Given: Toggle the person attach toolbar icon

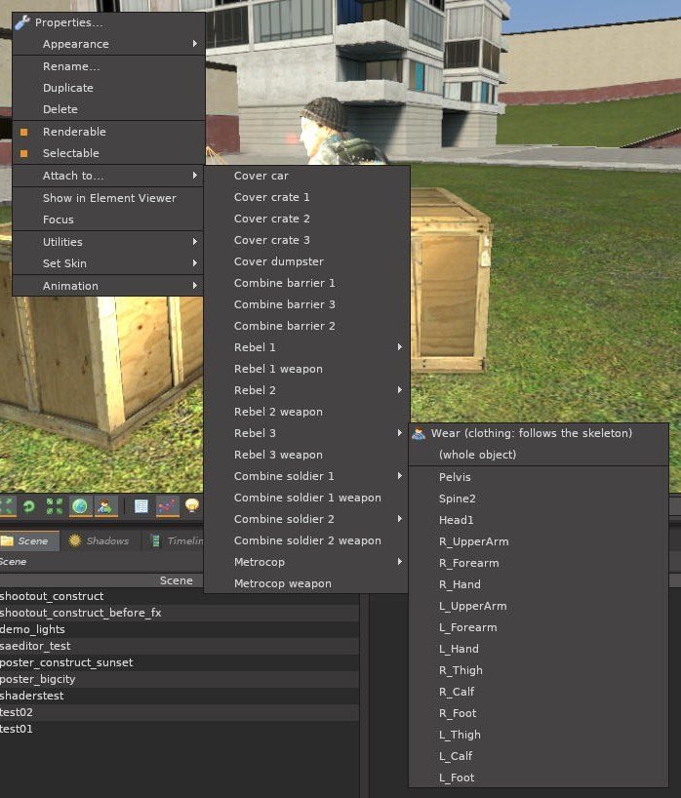Looking at the screenshot, I should tap(105, 506).
